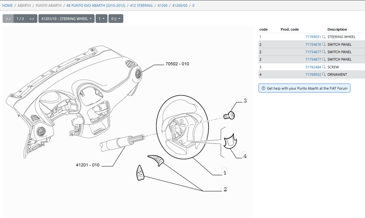Get help at the FIAT Forum button

[x=304, y=88]
